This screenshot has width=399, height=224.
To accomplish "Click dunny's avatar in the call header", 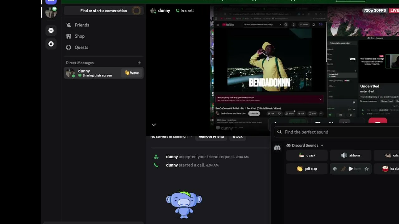I will 153,11.
